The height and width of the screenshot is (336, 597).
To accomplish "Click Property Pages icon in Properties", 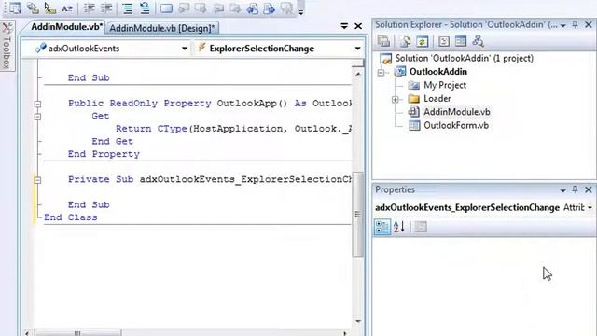I will click(421, 227).
